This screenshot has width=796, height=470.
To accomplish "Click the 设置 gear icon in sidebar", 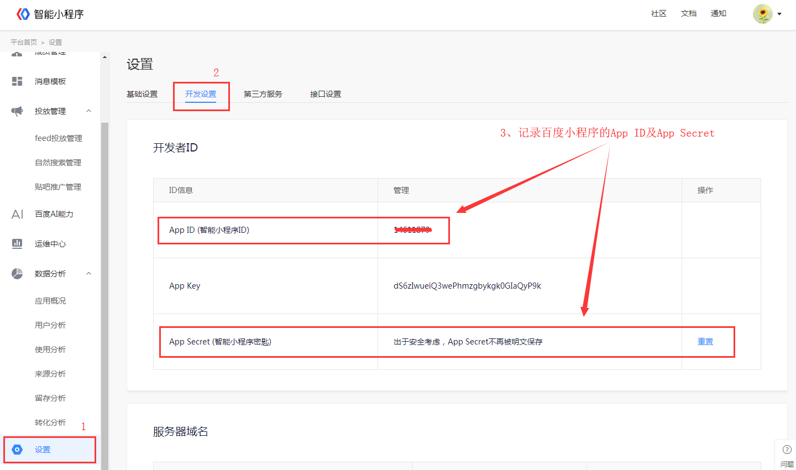I will (17, 450).
